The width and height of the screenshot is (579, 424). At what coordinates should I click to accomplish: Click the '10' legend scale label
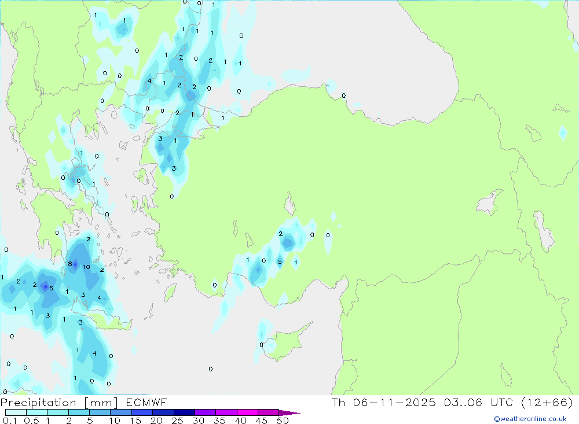click(x=115, y=421)
